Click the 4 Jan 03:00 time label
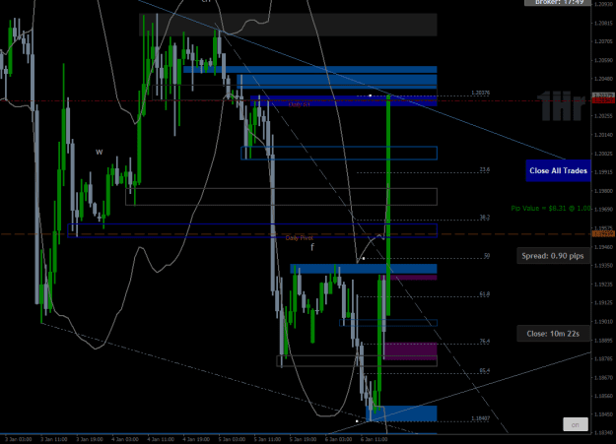Screen dimensions: 616x444 (125, 439)
